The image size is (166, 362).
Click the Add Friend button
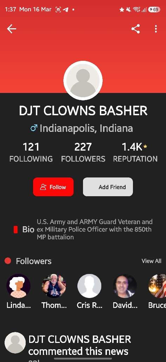coord(108,187)
